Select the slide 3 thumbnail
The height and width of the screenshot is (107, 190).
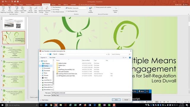[14, 52]
